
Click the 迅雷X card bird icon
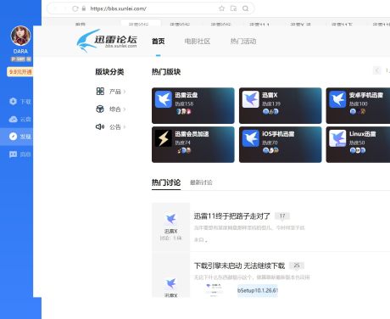point(251,99)
